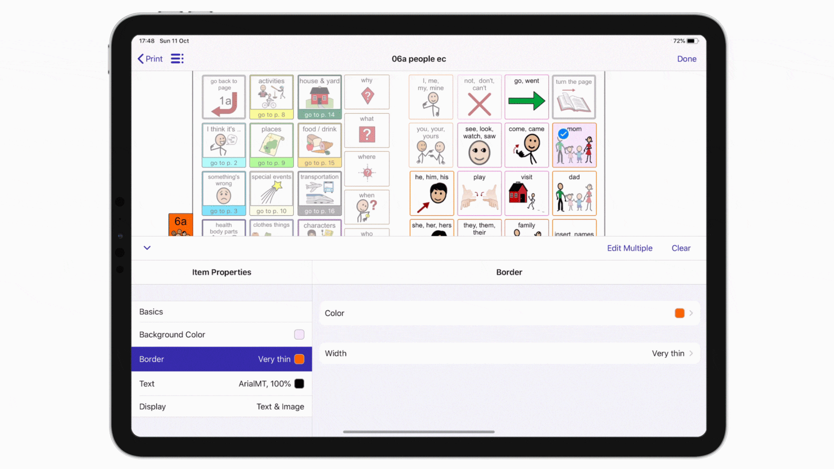
Task: Click the 'go back to page 1a' icon
Action: tap(224, 97)
